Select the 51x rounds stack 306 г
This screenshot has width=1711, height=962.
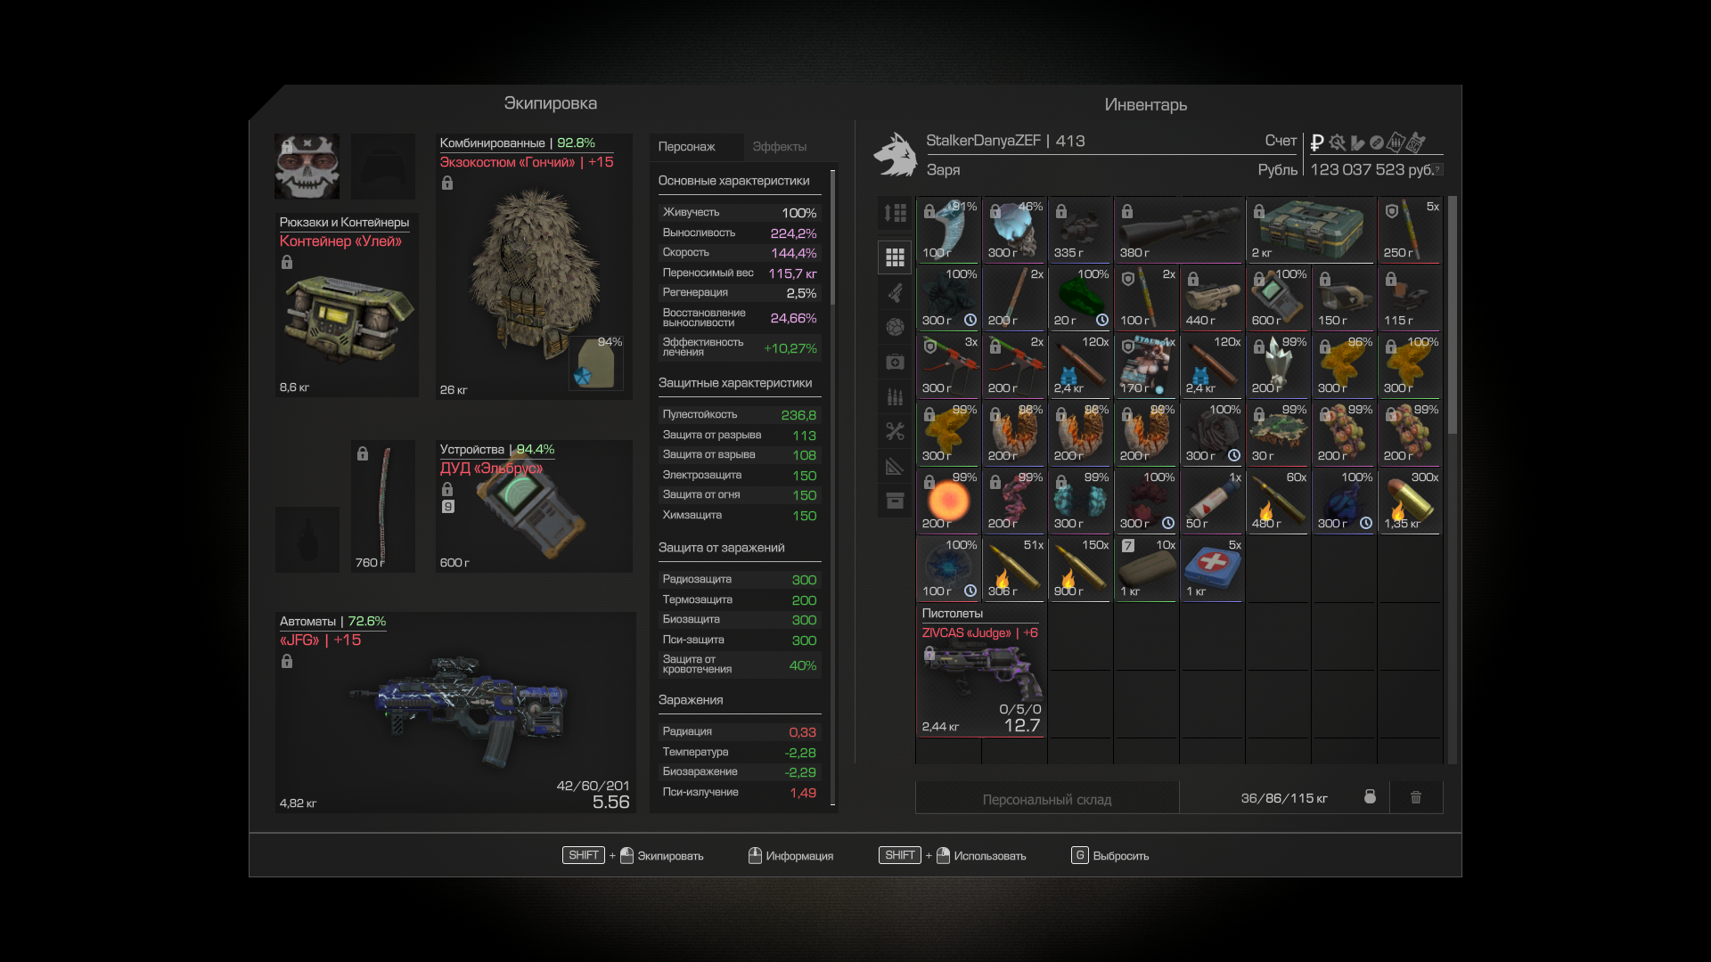coord(1014,568)
